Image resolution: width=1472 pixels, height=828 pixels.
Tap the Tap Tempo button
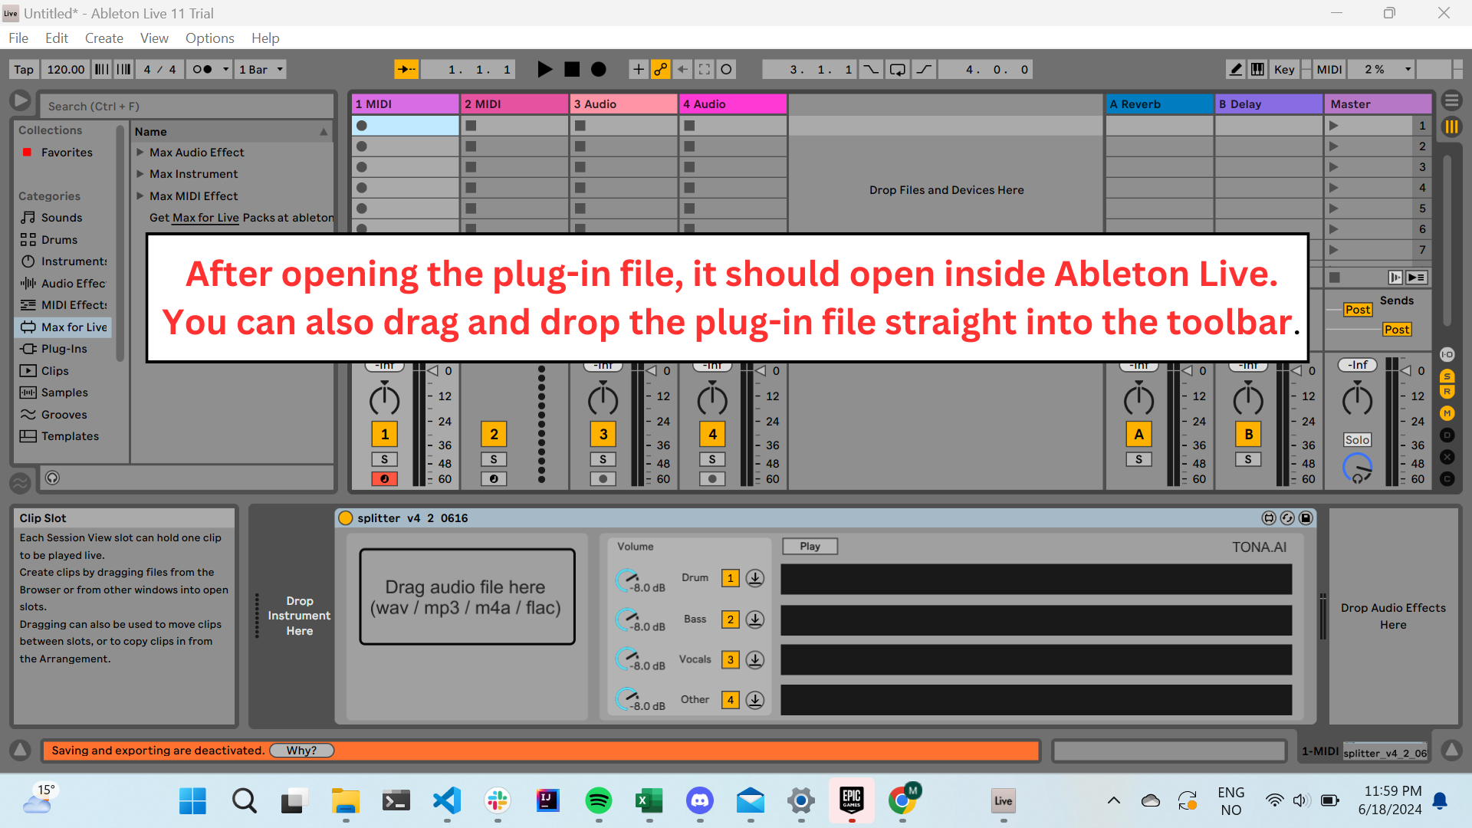click(x=24, y=69)
